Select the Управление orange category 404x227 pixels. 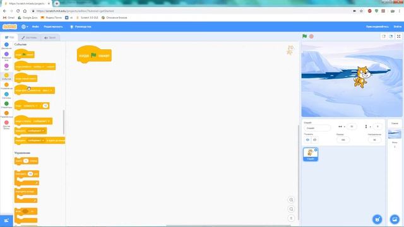tap(6, 84)
